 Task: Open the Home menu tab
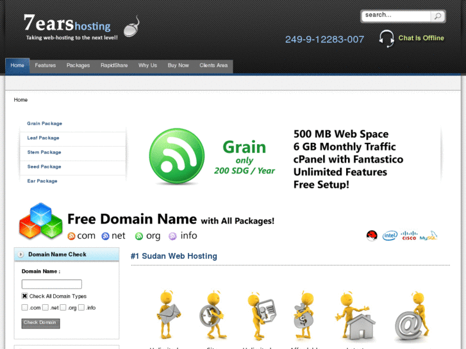pos(17,65)
